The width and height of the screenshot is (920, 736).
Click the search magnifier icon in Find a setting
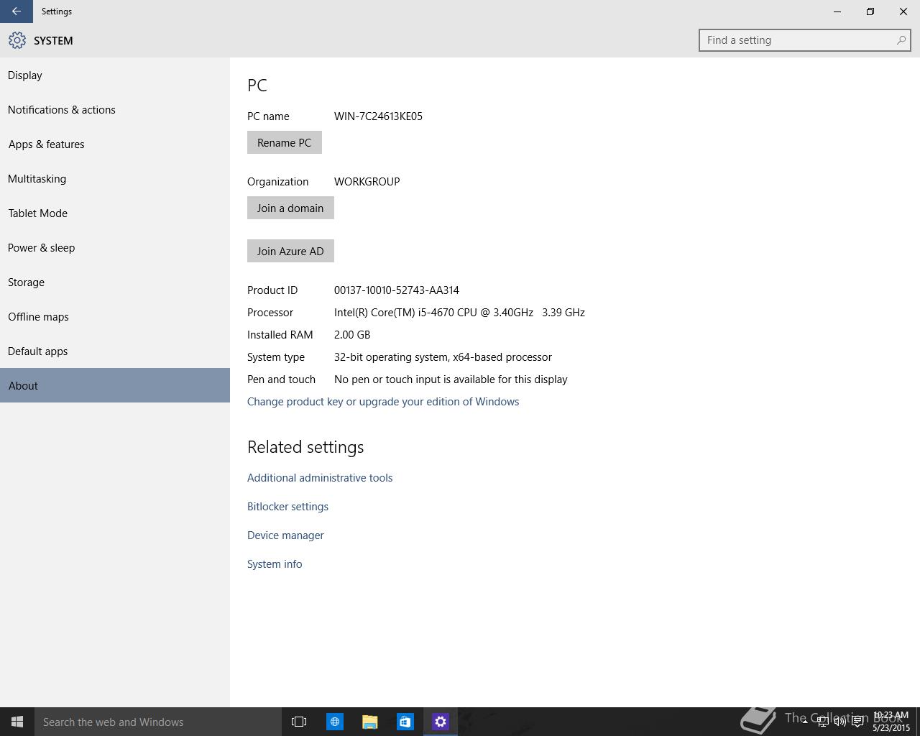901,40
